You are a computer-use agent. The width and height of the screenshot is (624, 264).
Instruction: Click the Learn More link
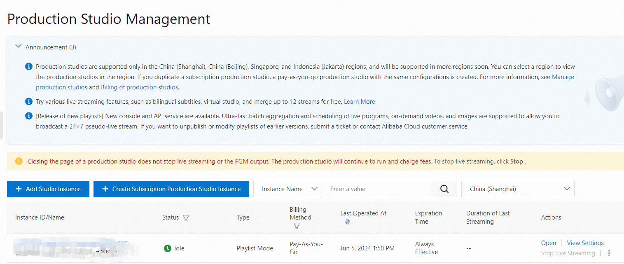pyautogui.click(x=359, y=102)
